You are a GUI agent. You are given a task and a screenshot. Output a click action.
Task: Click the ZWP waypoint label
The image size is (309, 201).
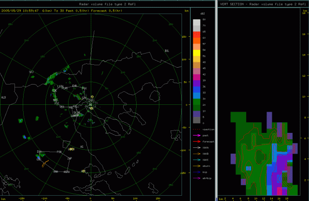(70, 158)
